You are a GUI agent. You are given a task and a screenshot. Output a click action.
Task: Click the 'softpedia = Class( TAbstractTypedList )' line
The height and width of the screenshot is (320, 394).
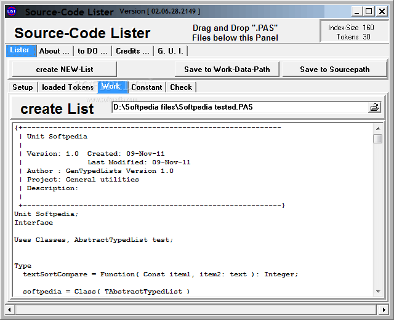107,292
